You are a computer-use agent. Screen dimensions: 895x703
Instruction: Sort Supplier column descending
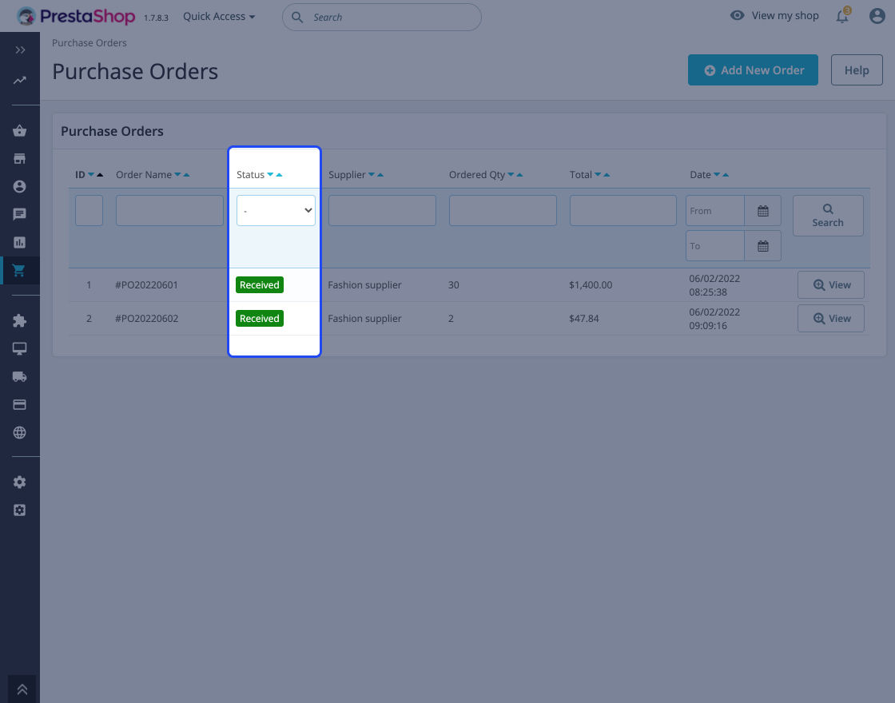[372, 175]
